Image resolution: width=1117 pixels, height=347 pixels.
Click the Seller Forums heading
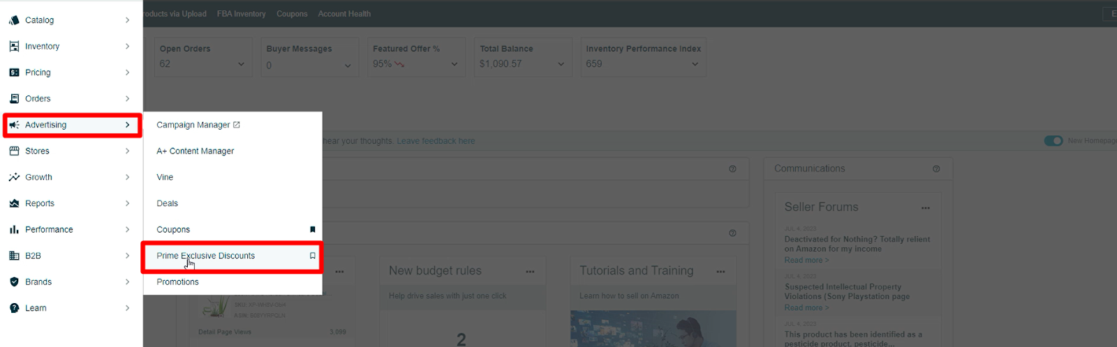coord(821,207)
